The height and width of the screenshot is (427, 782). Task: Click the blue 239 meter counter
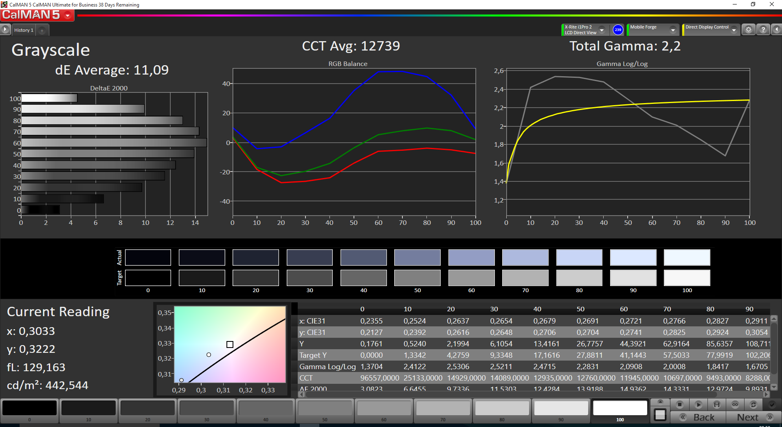point(618,30)
